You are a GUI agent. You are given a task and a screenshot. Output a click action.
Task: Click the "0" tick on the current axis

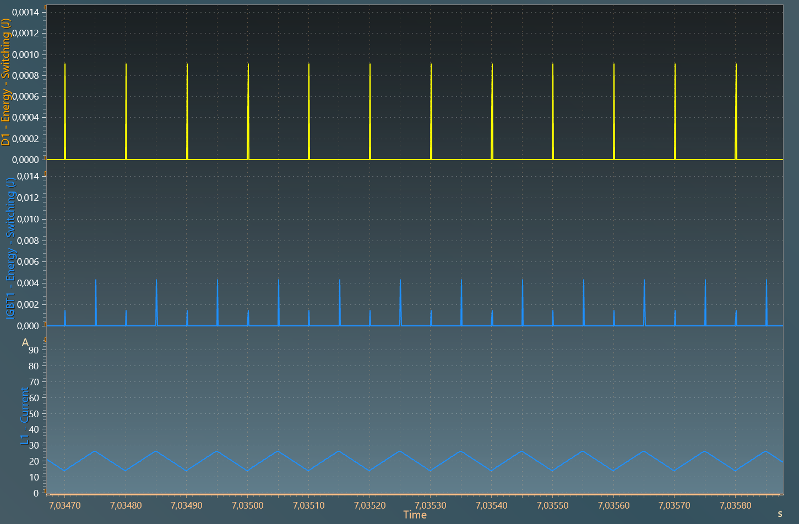36,493
